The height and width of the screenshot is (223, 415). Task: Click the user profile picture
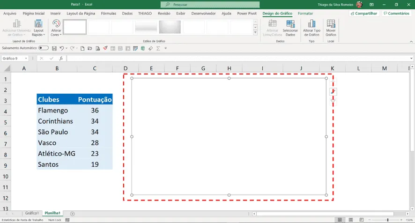[x=359, y=5]
